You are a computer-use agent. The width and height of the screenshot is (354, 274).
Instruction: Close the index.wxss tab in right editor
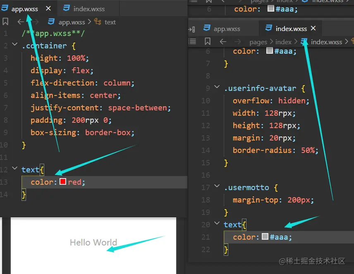tap(313, 28)
